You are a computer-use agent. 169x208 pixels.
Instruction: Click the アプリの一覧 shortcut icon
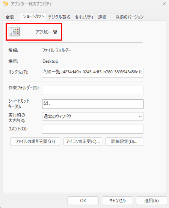tap(14, 32)
